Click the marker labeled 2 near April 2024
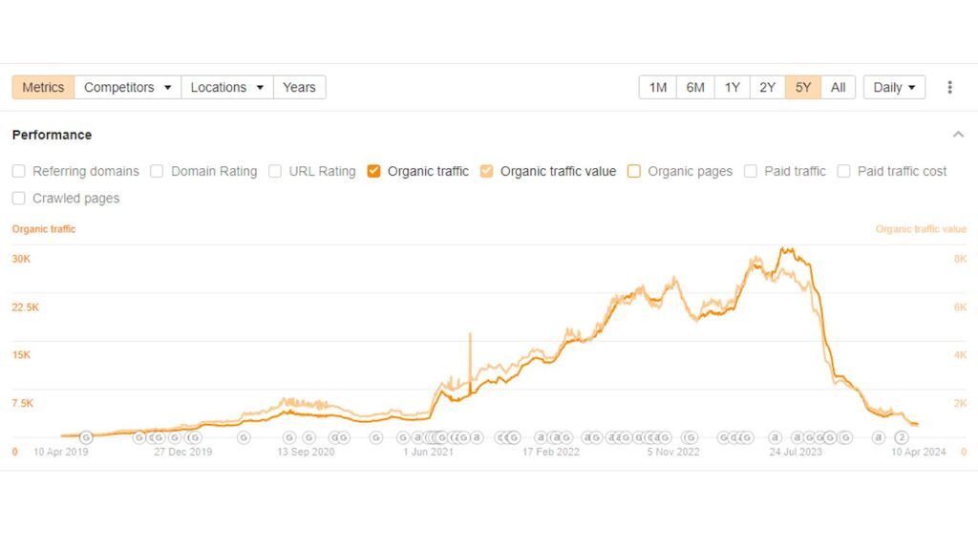The width and height of the screenshot is (978, 550). 901,437
